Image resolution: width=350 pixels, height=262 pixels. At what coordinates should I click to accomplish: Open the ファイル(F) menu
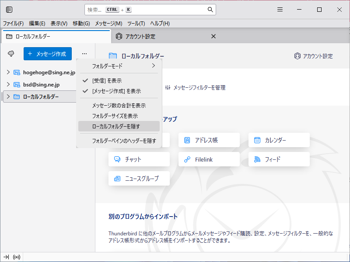(13, 24)
